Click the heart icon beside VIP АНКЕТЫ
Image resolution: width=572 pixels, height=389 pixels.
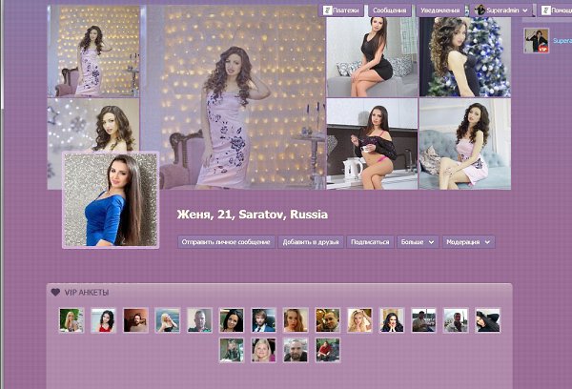(x=55, y=293)
